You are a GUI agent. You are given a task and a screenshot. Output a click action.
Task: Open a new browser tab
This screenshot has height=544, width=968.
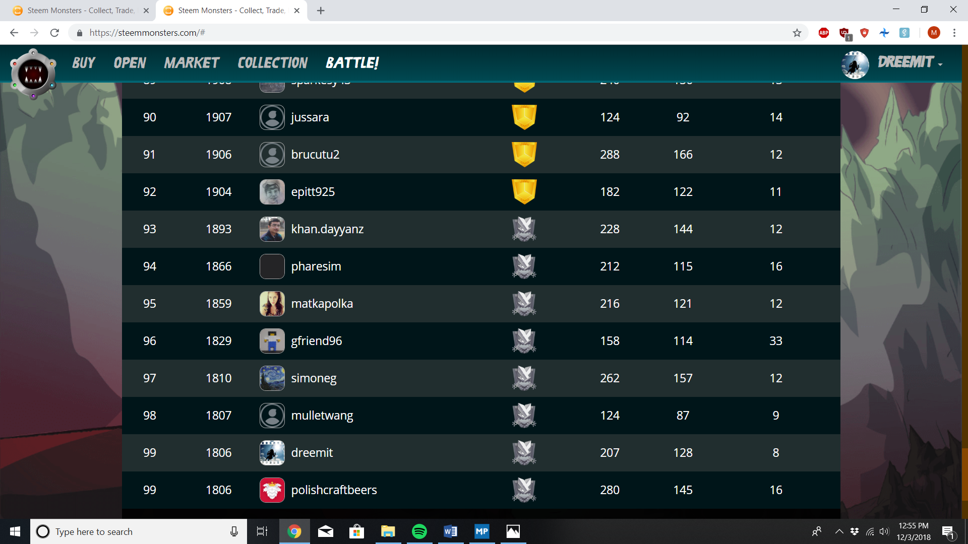tap(321, 11)
